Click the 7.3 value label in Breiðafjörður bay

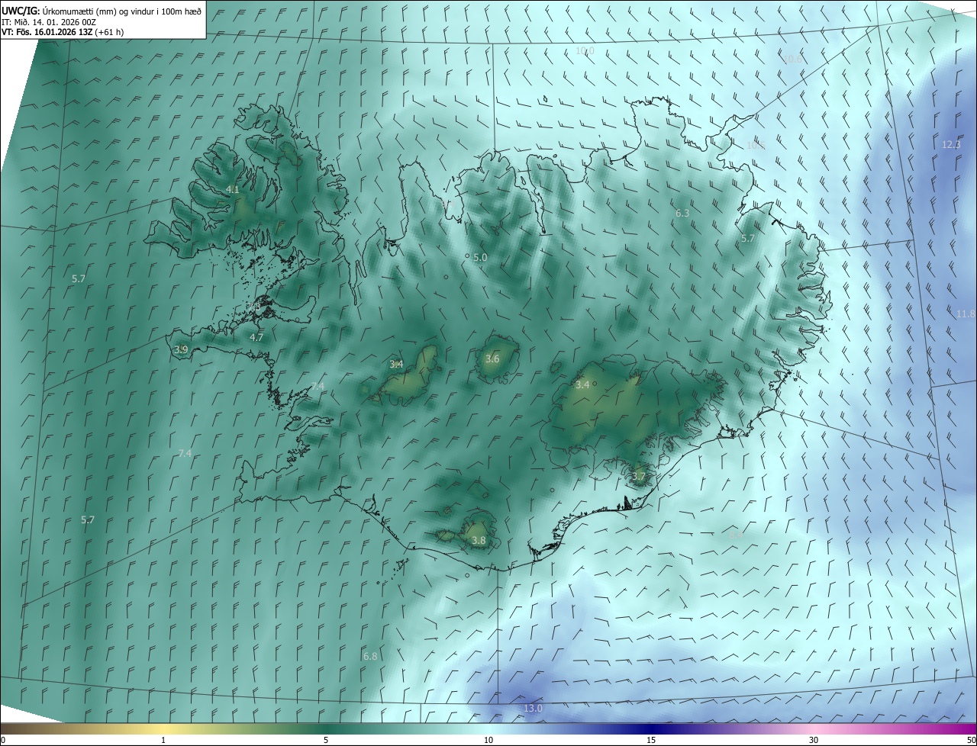click(253, 306)
